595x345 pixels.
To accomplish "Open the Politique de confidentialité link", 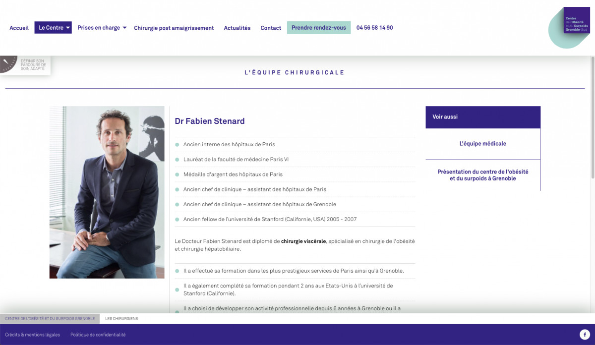I will pos(98,335).
